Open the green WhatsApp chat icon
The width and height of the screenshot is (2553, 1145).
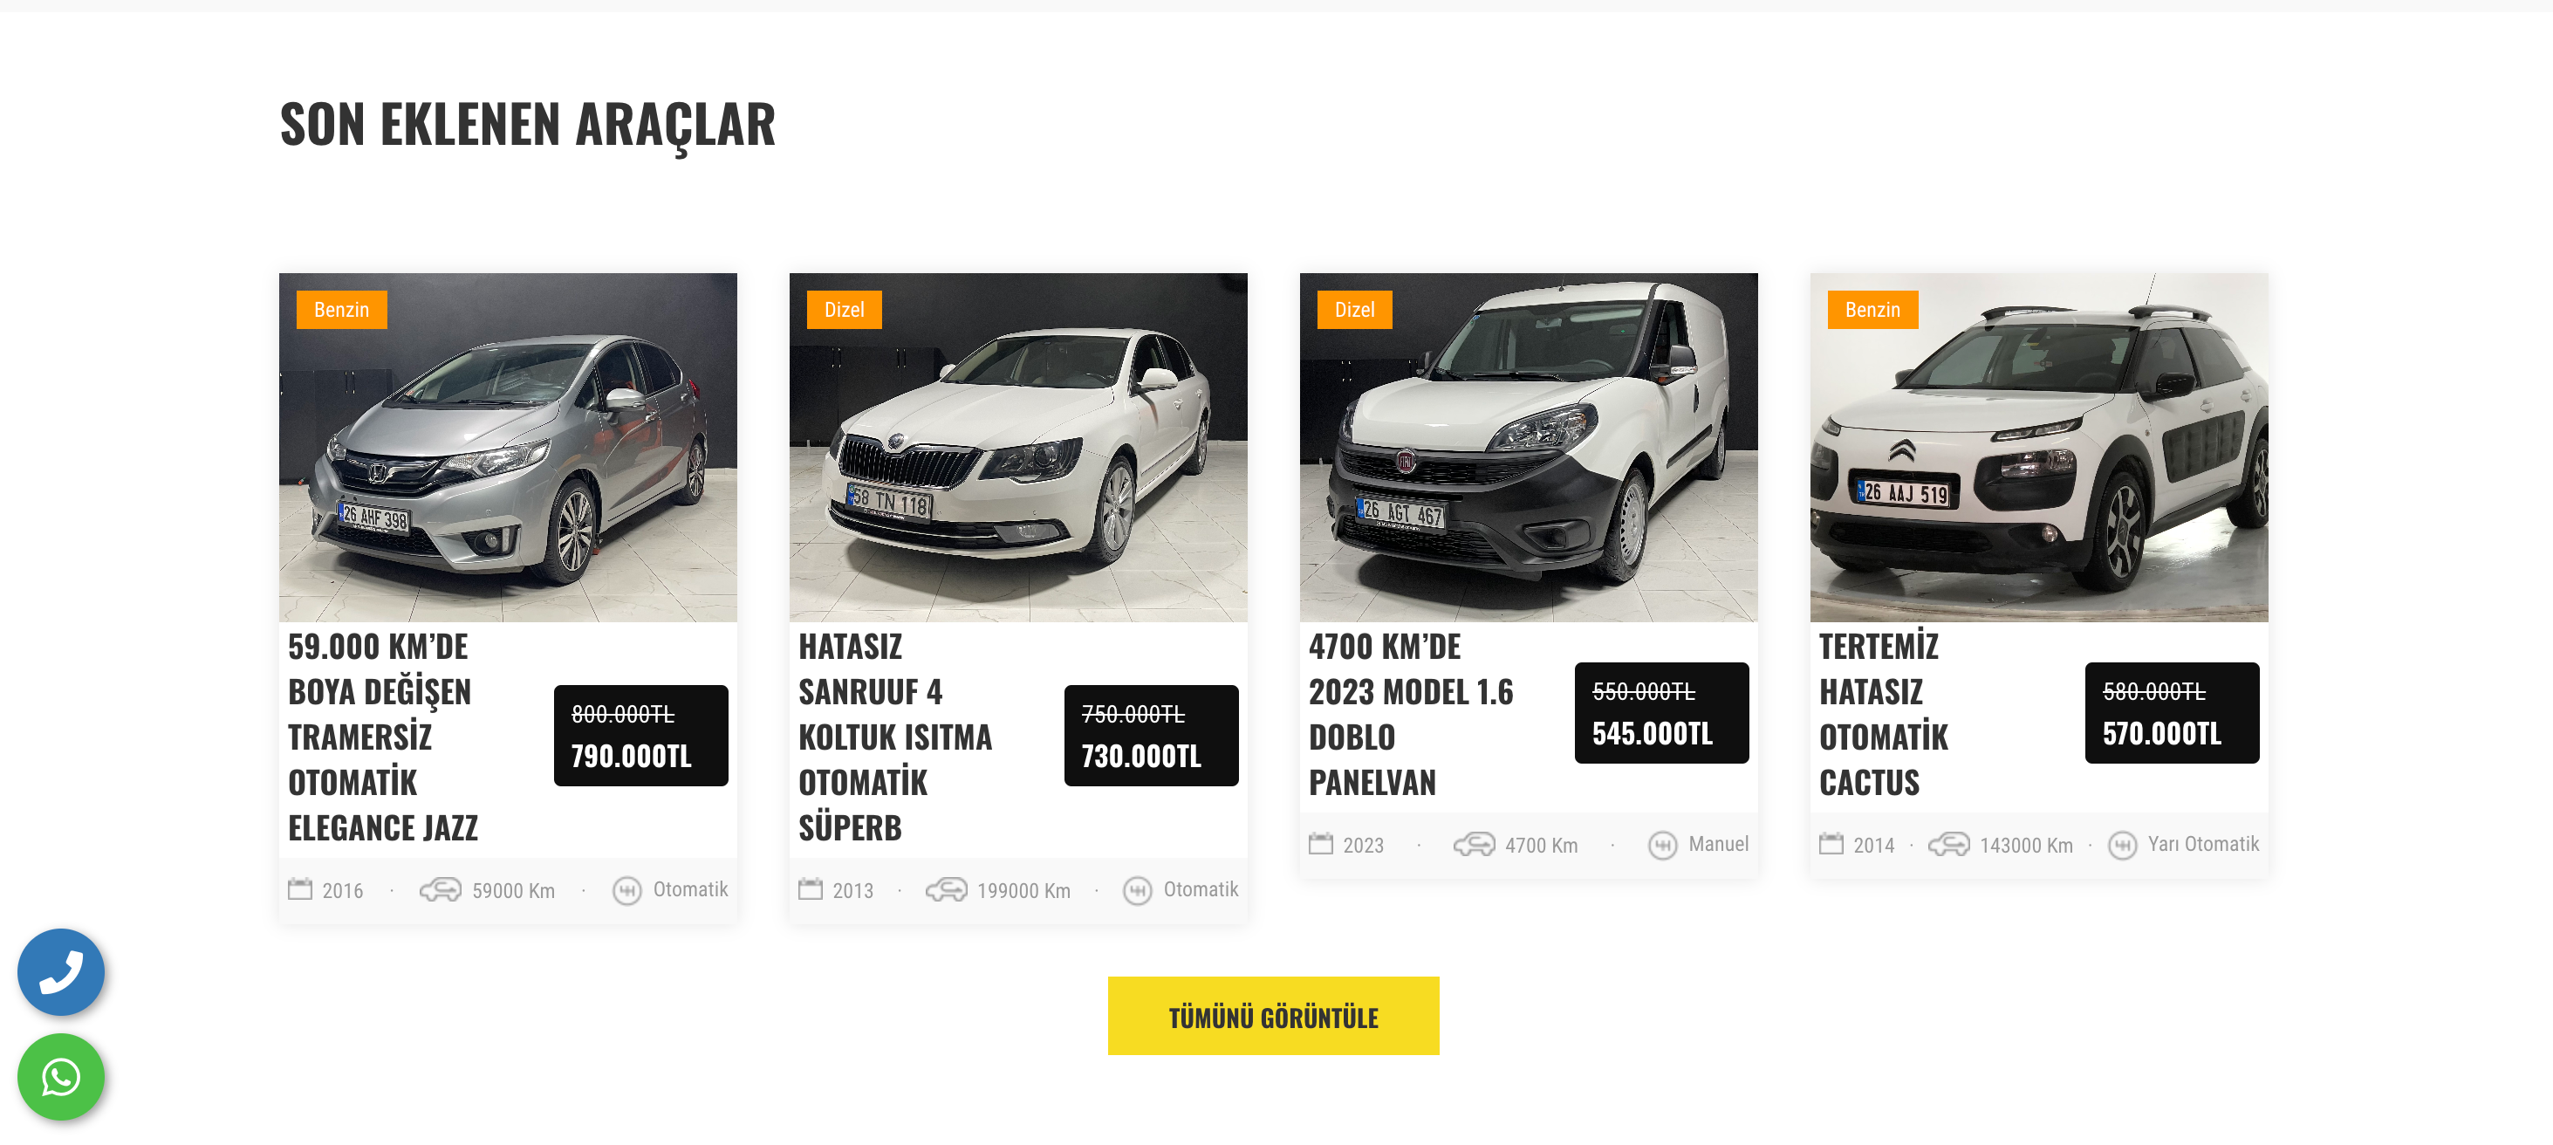click(x=60, y=1077)
